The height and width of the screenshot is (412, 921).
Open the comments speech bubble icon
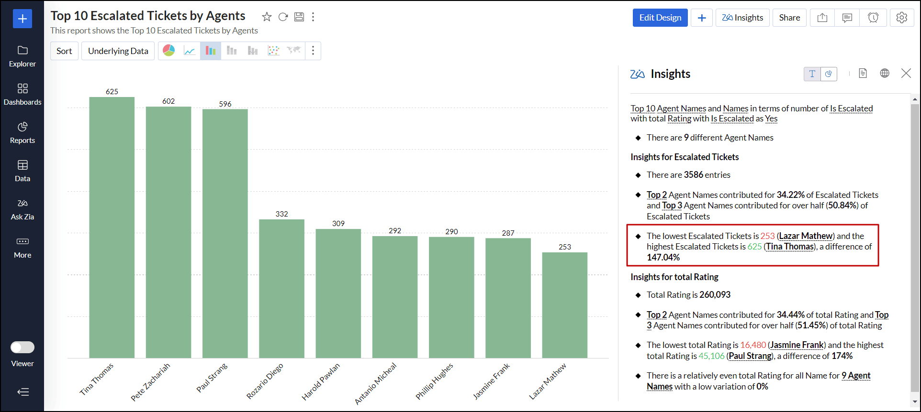point(847,18)
